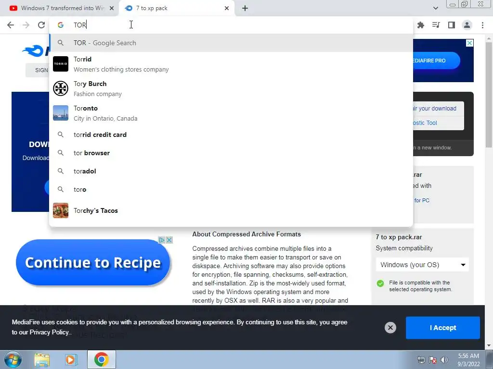
Task: Click the Torchy's Tacos food thumbnail
Action: click(x=60, y=210)
